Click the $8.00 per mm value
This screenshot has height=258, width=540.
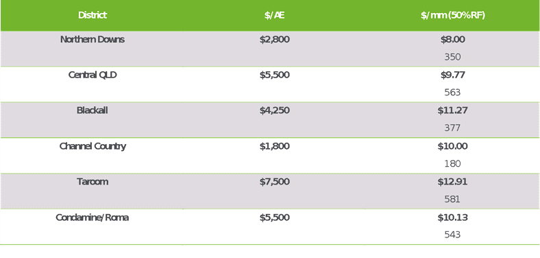(x=452, y=39)
